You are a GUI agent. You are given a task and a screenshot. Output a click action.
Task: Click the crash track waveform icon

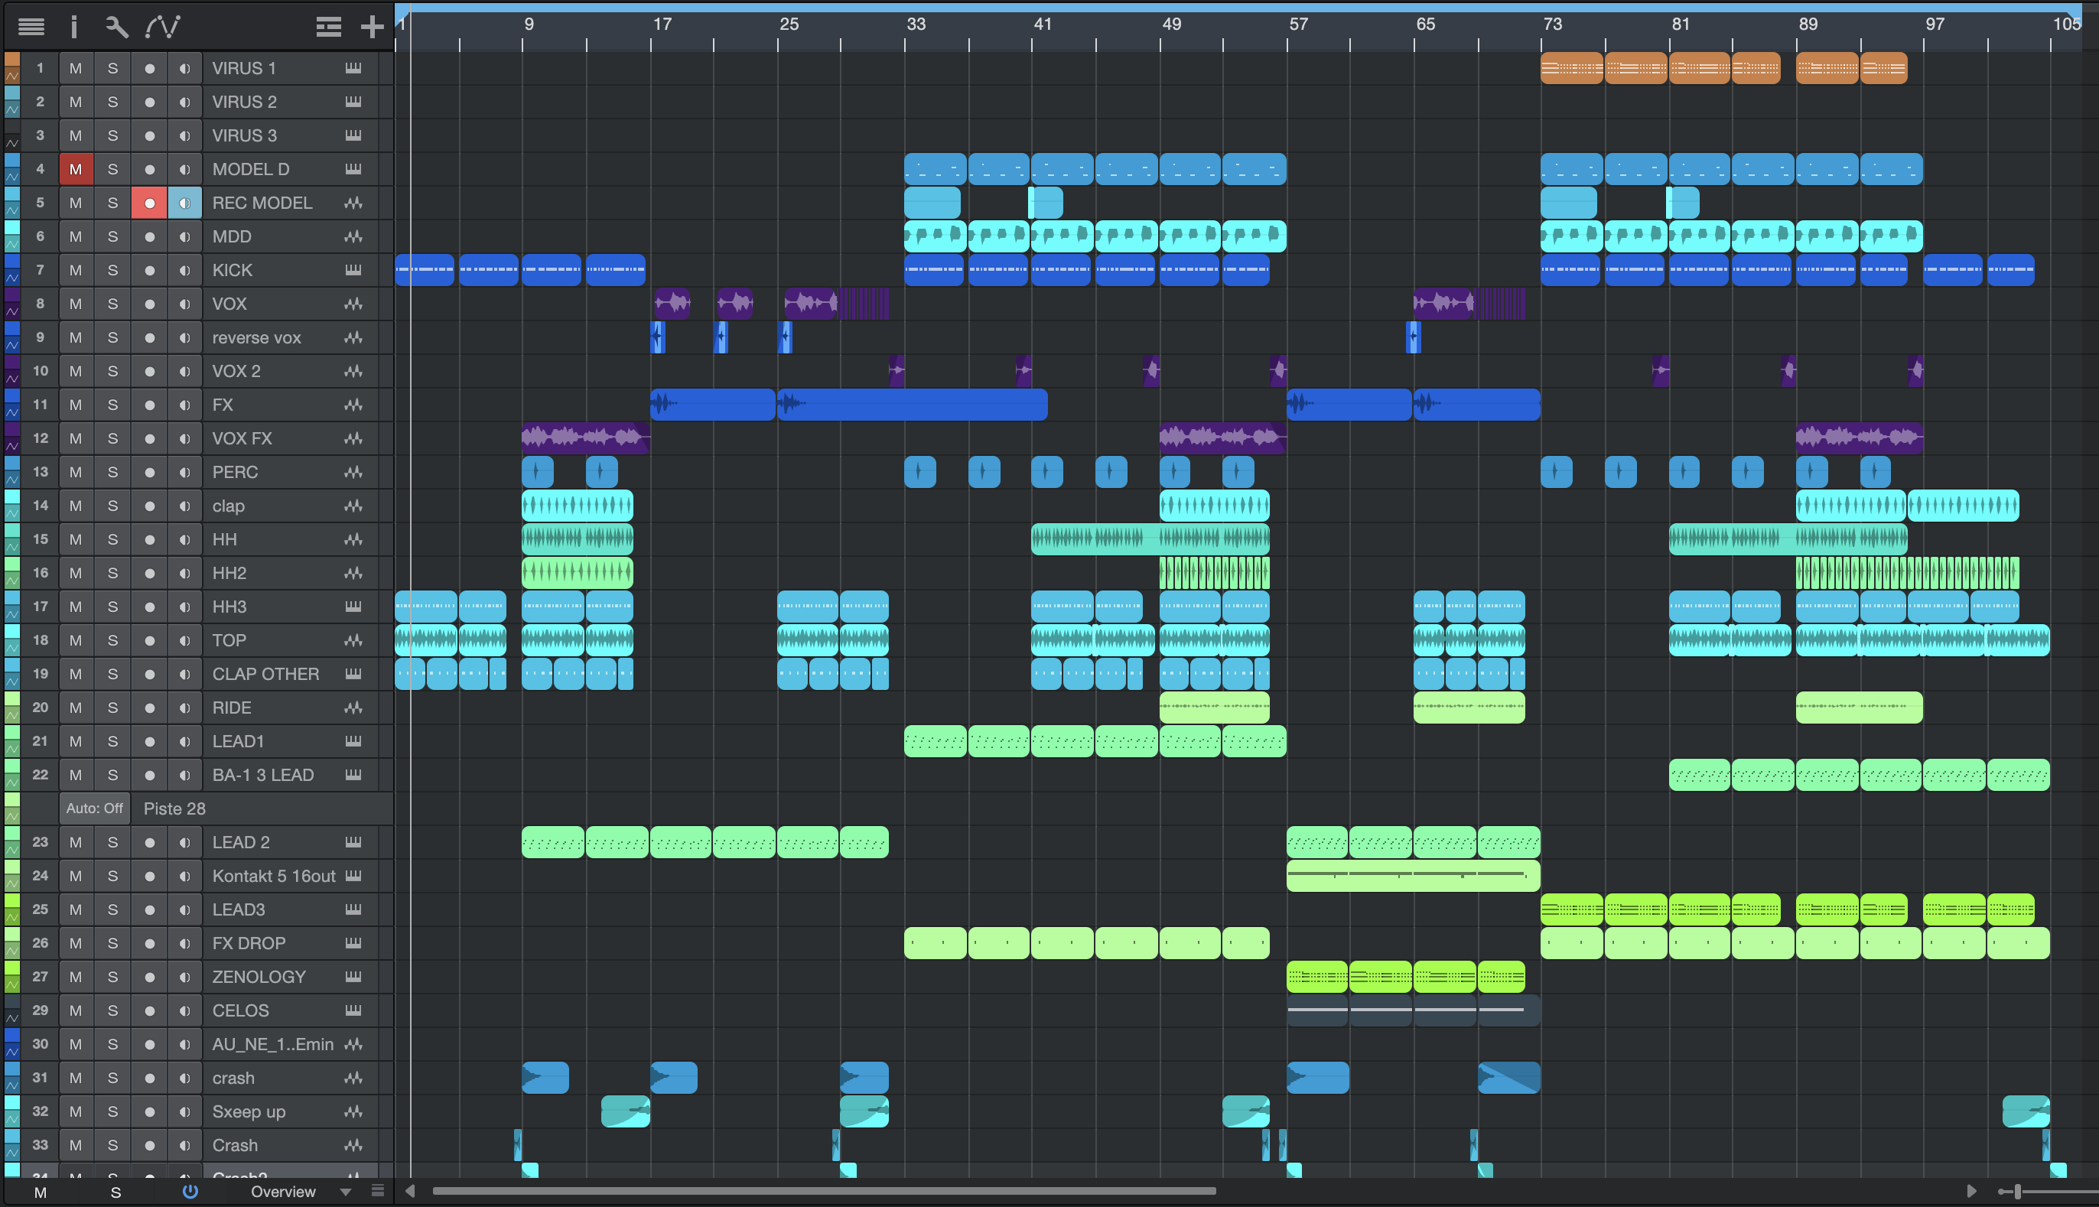click(x=353, y=1078)
